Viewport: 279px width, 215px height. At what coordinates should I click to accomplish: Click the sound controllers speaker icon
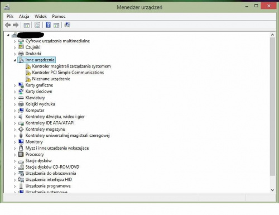[21, 117]
